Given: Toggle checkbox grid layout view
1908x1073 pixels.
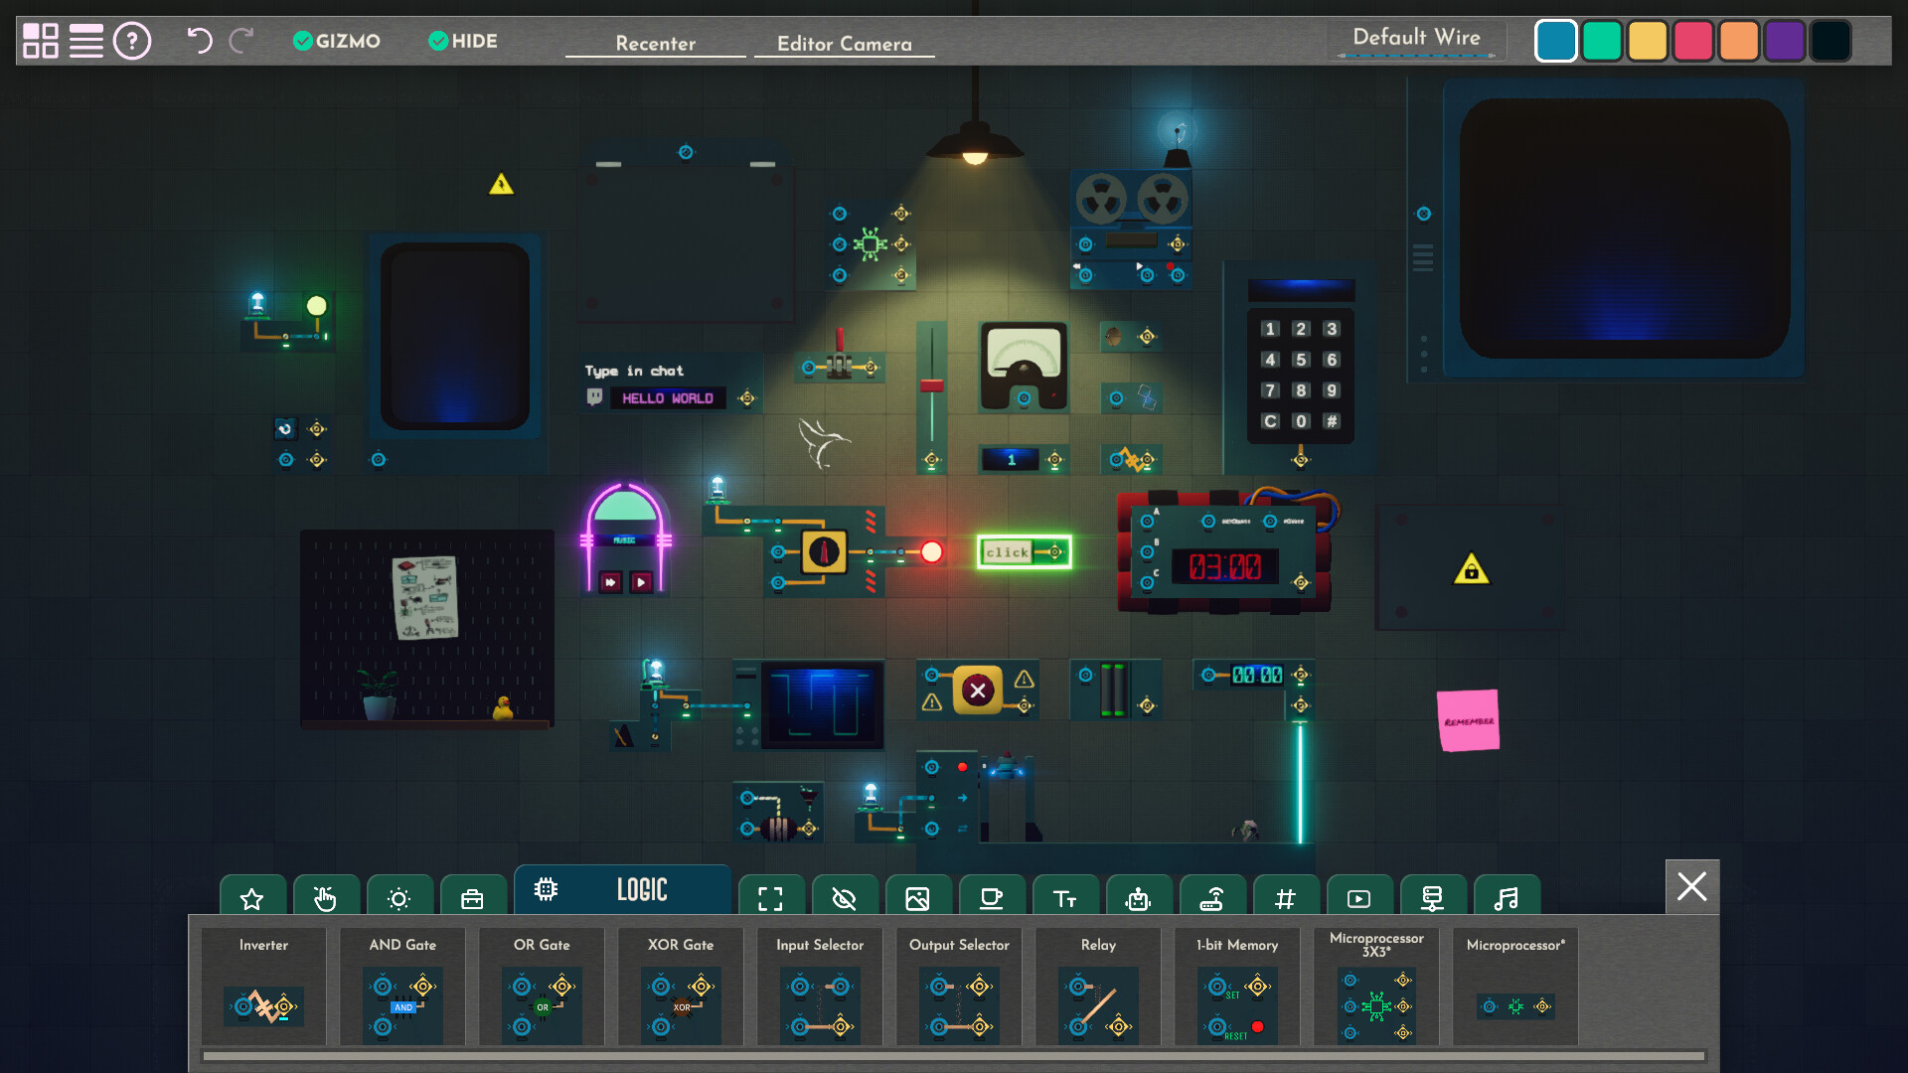Looking at the screenshot, I should coord(38,40).
